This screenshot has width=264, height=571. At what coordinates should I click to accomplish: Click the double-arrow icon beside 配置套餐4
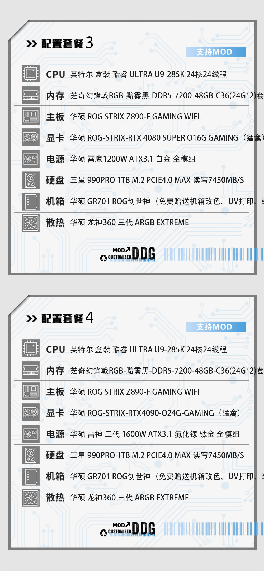32,319
